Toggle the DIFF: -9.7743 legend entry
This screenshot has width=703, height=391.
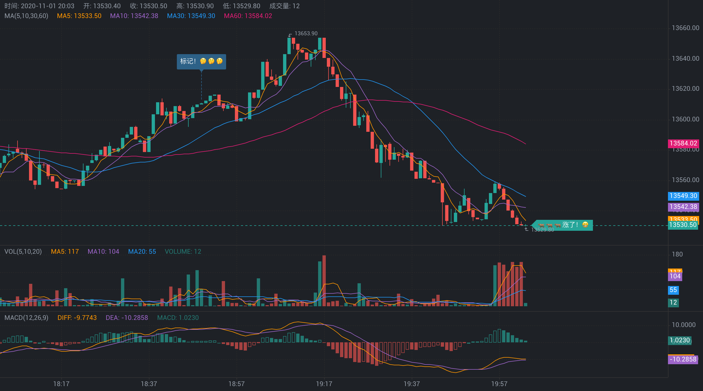77,318
